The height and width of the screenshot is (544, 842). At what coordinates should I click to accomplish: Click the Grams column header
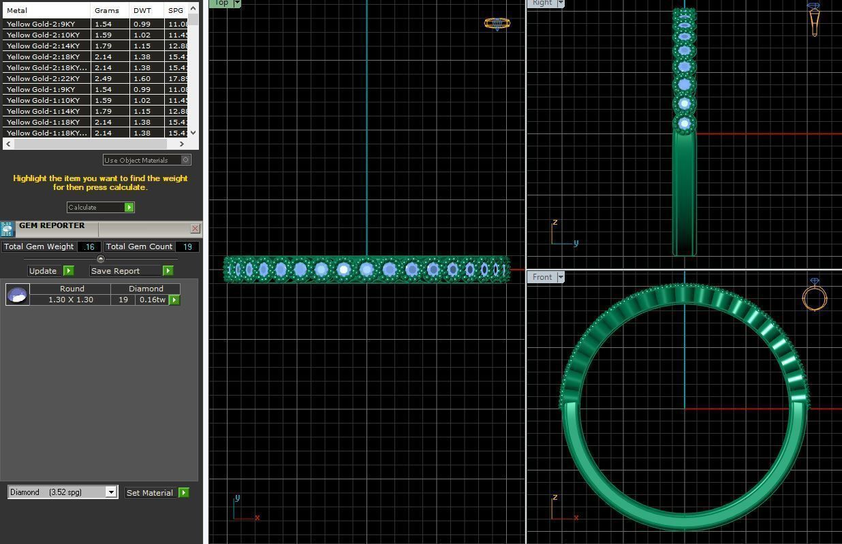(110, 10)
